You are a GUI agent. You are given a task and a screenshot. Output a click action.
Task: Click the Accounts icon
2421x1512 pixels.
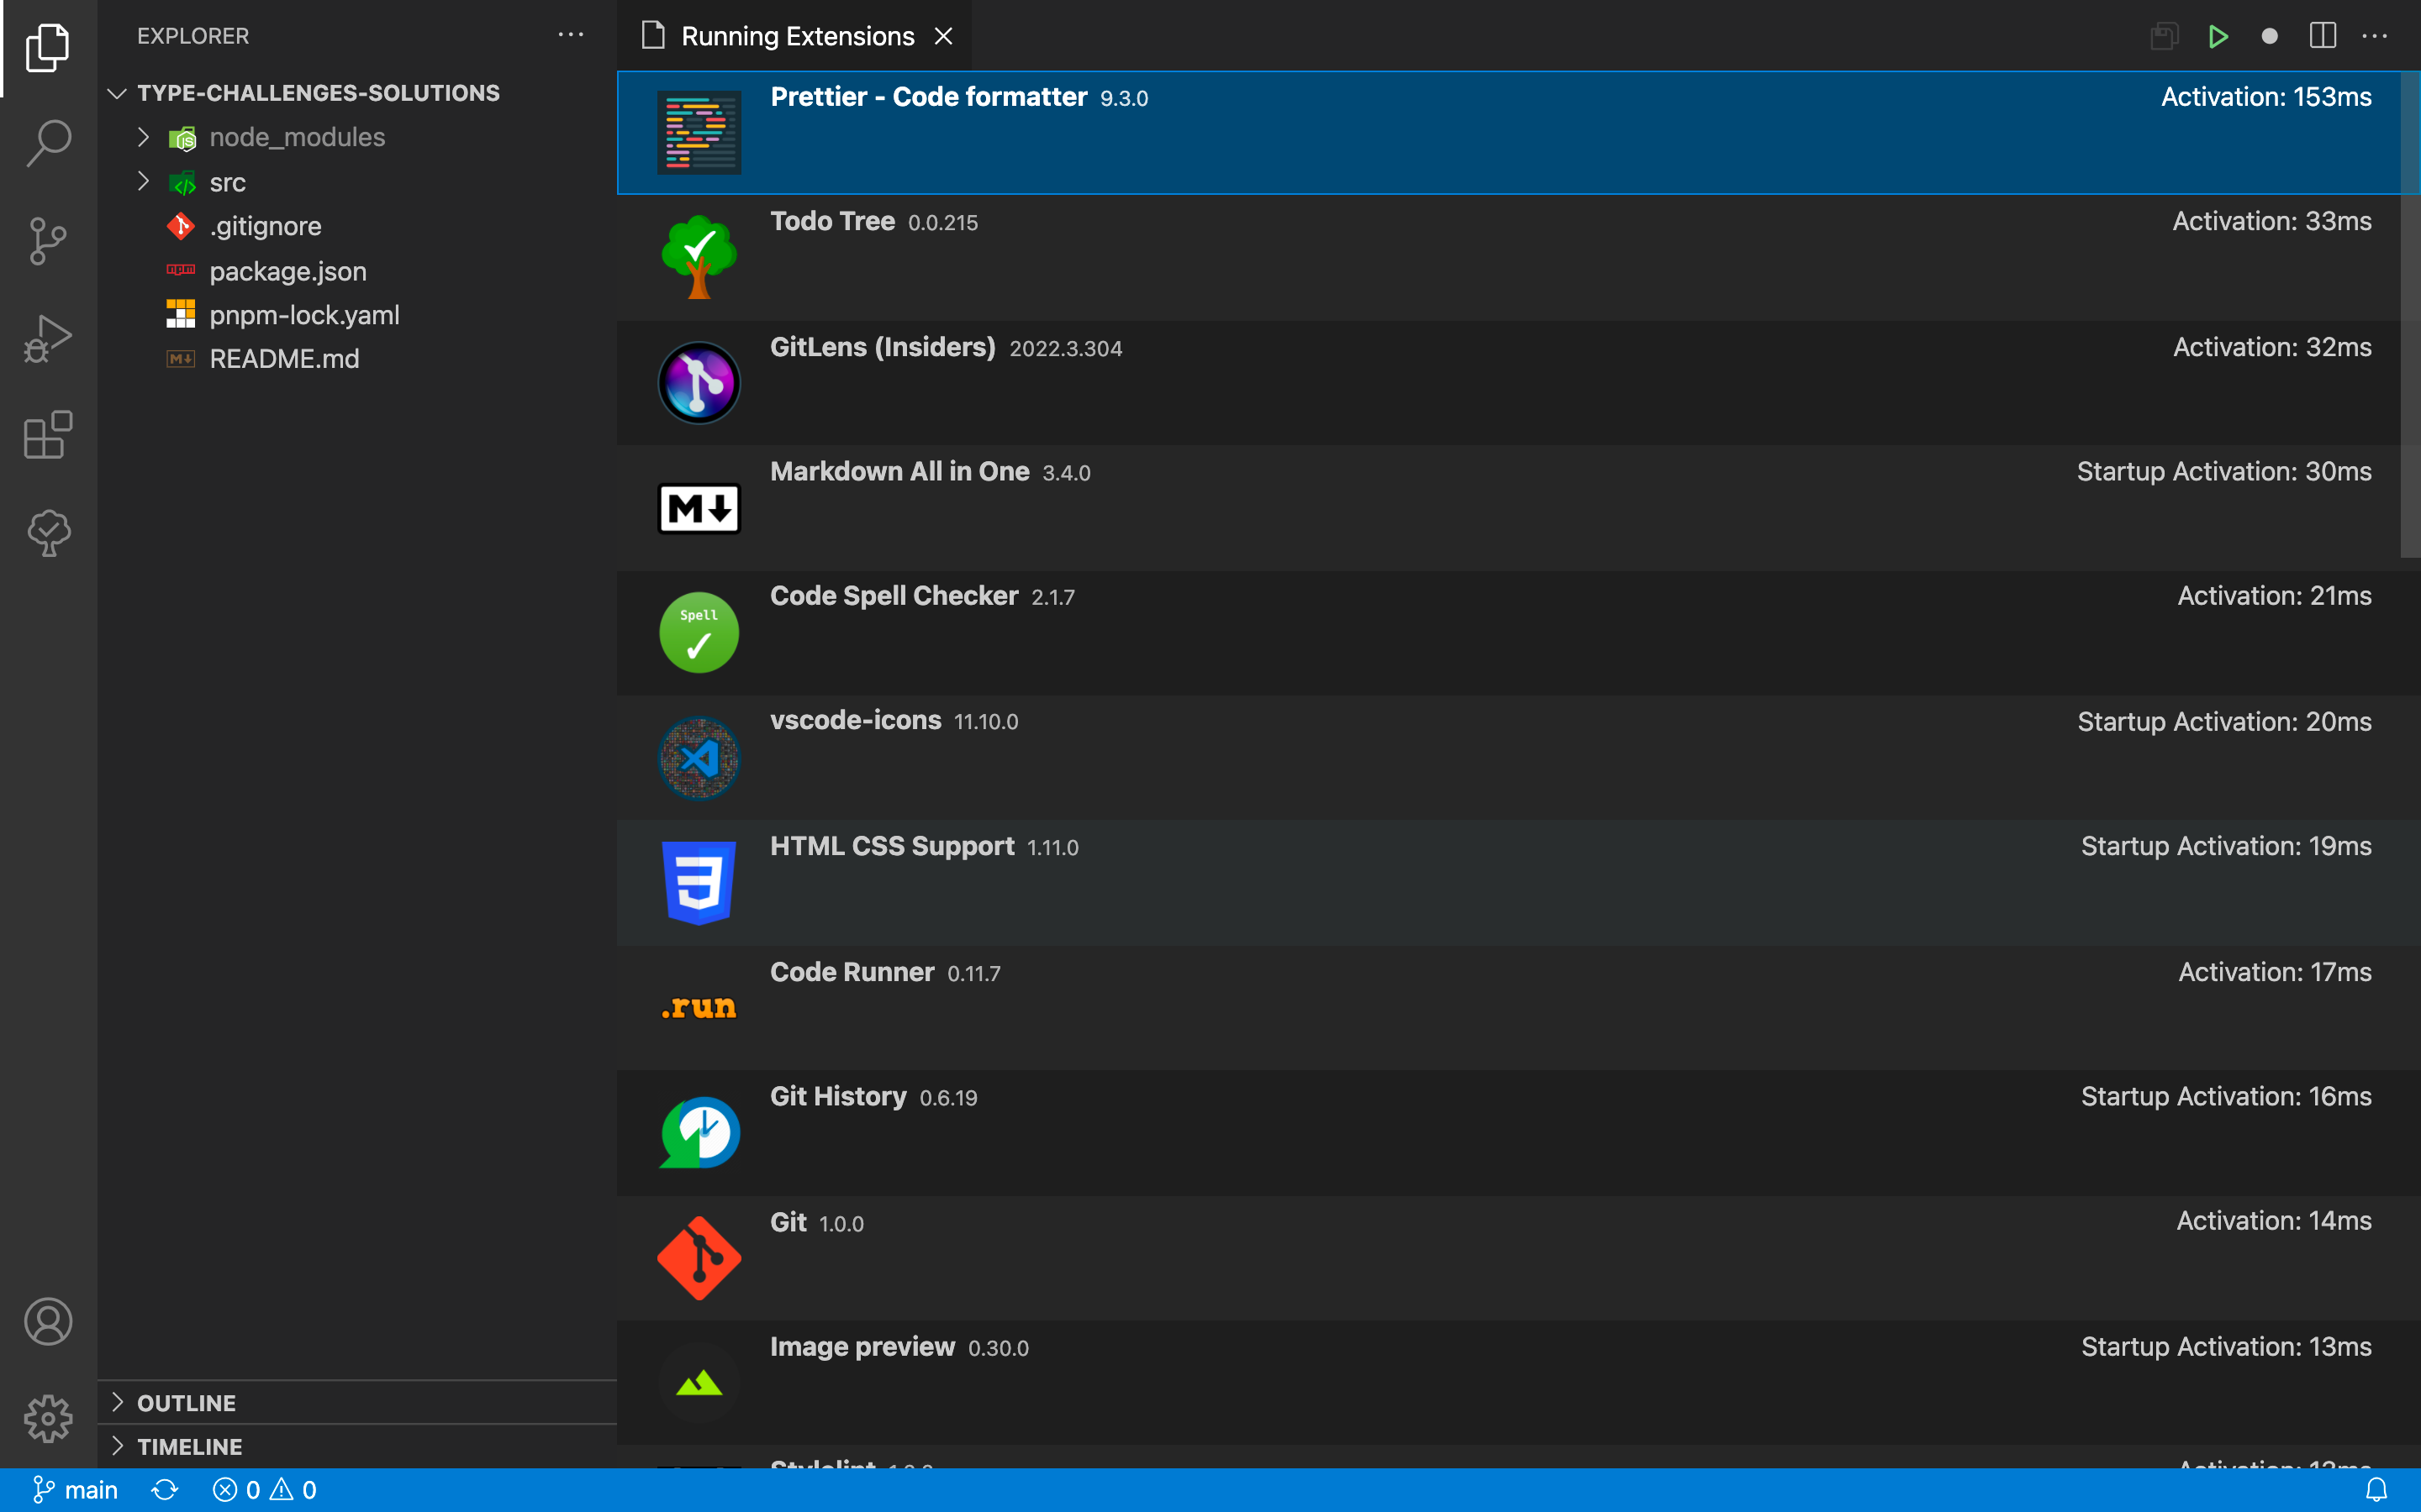point(48,1322)
